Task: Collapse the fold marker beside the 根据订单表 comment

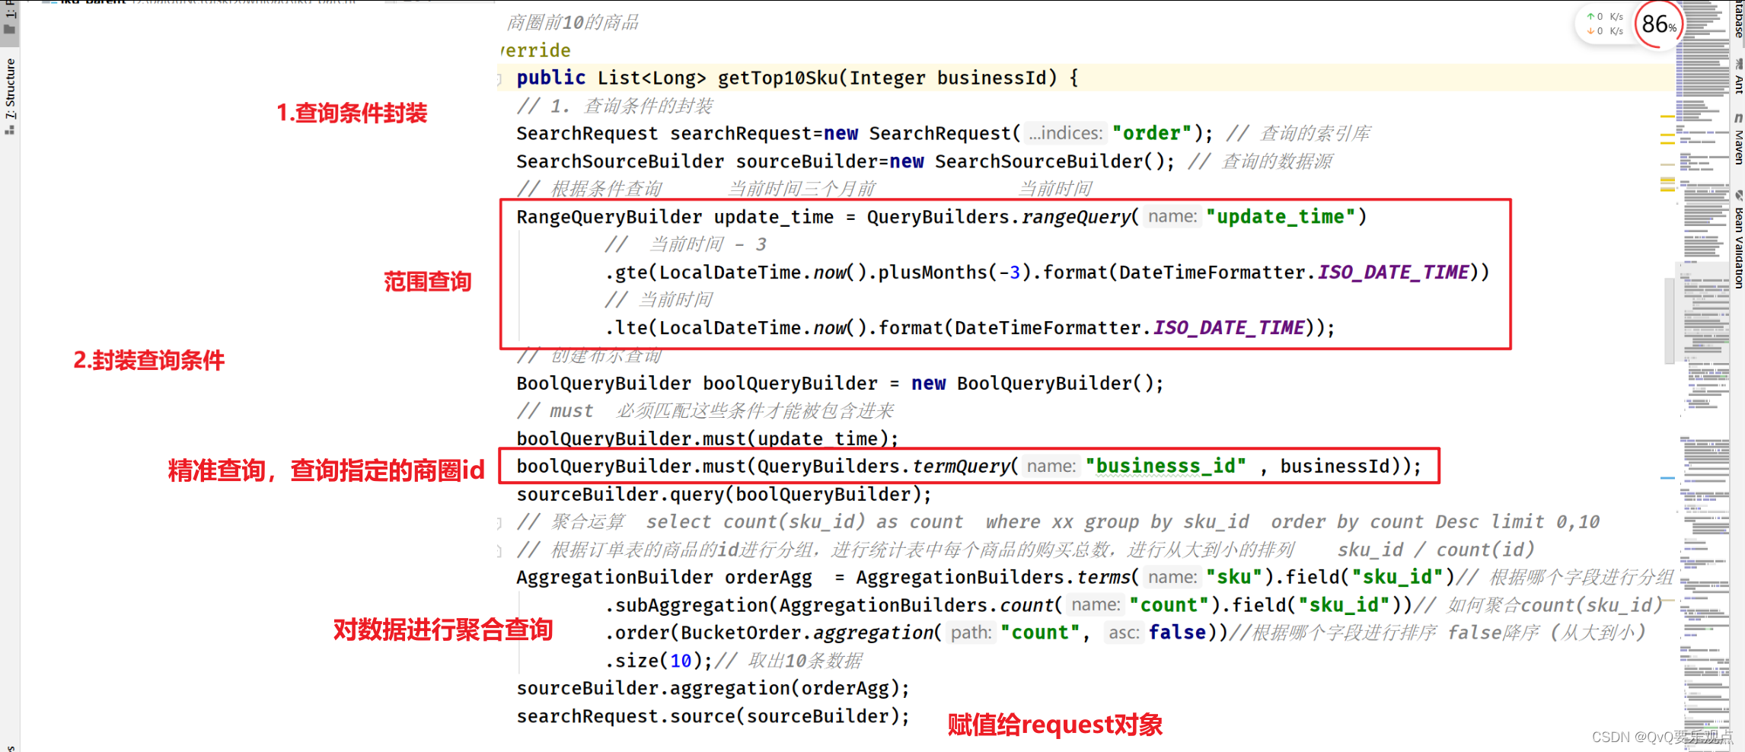Action: 499,550
